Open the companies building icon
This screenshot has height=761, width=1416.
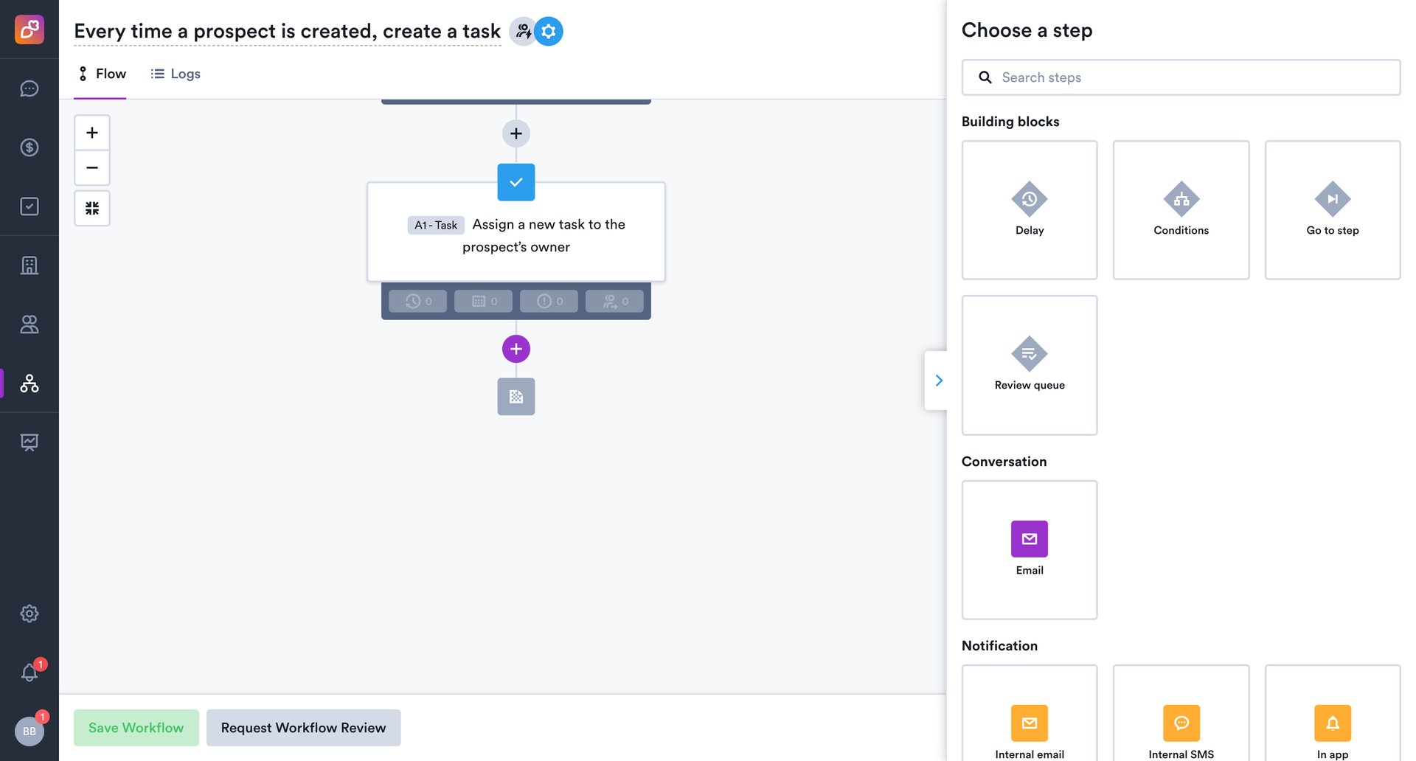pyautogui.click(x=29, y=265)
